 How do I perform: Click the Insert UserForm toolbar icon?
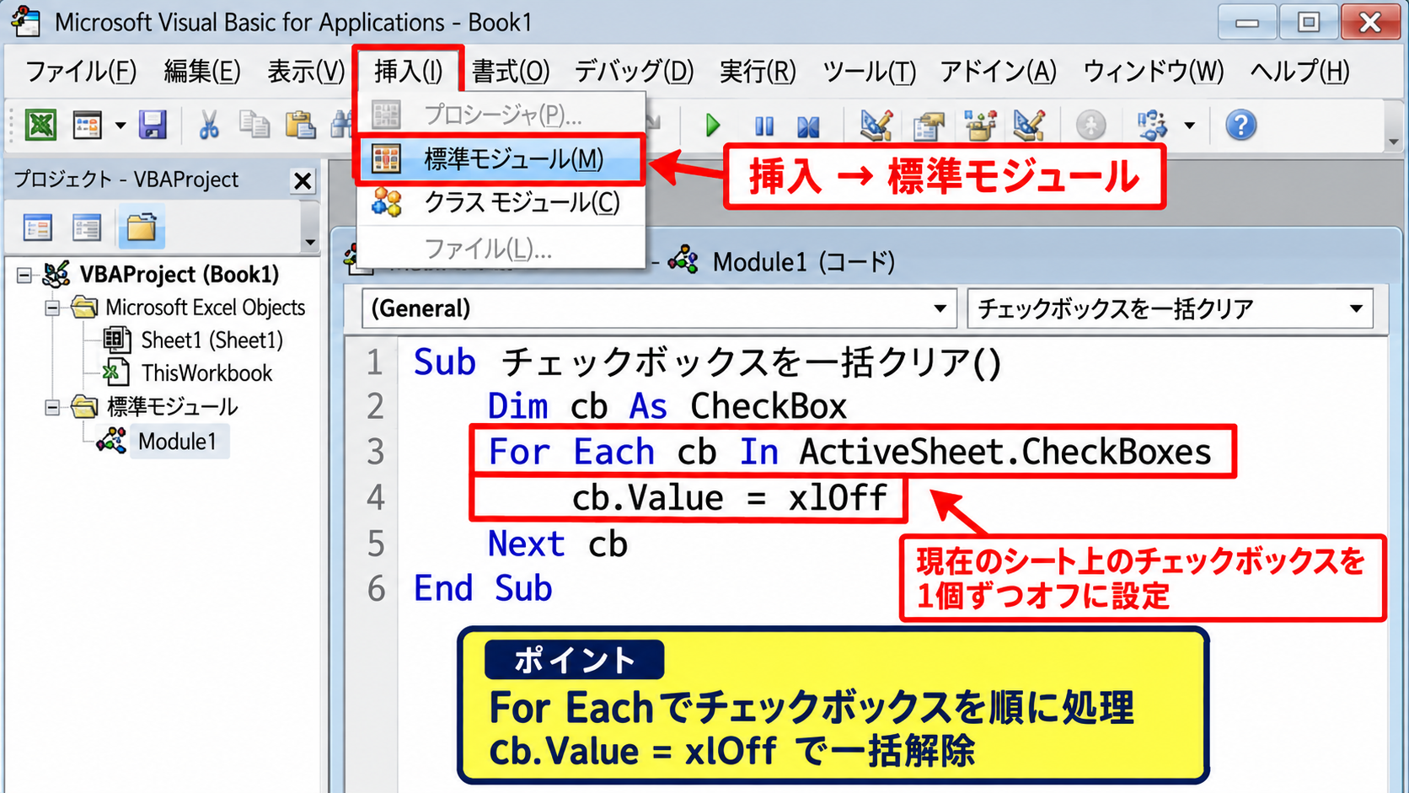(87, 125)
